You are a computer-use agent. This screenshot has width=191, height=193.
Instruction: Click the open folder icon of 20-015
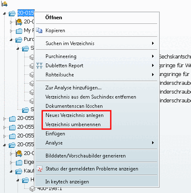point(12,13)
